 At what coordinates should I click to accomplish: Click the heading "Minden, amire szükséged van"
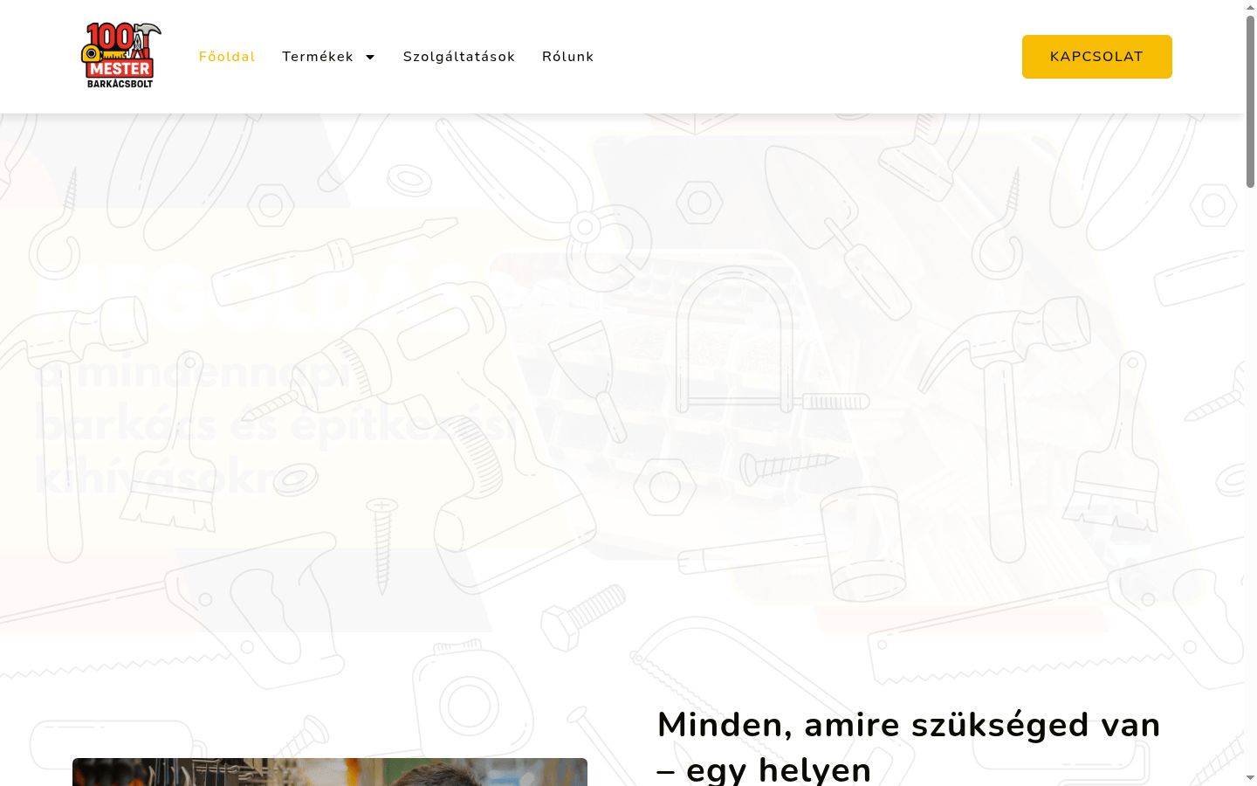909,747
